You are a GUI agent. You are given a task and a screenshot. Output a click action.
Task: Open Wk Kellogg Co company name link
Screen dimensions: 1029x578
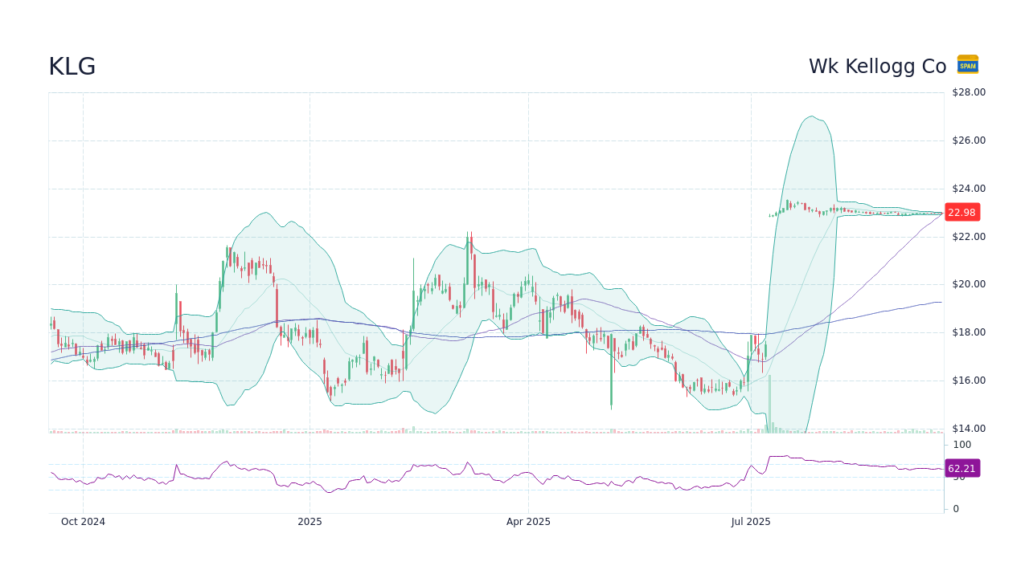(877, 67)
